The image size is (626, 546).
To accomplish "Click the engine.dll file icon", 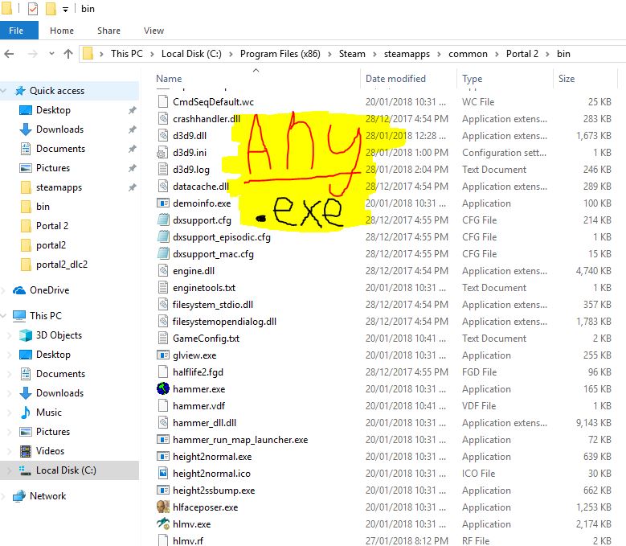I will coord(163,271).
